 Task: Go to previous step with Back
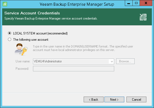(x=93, y=100)
